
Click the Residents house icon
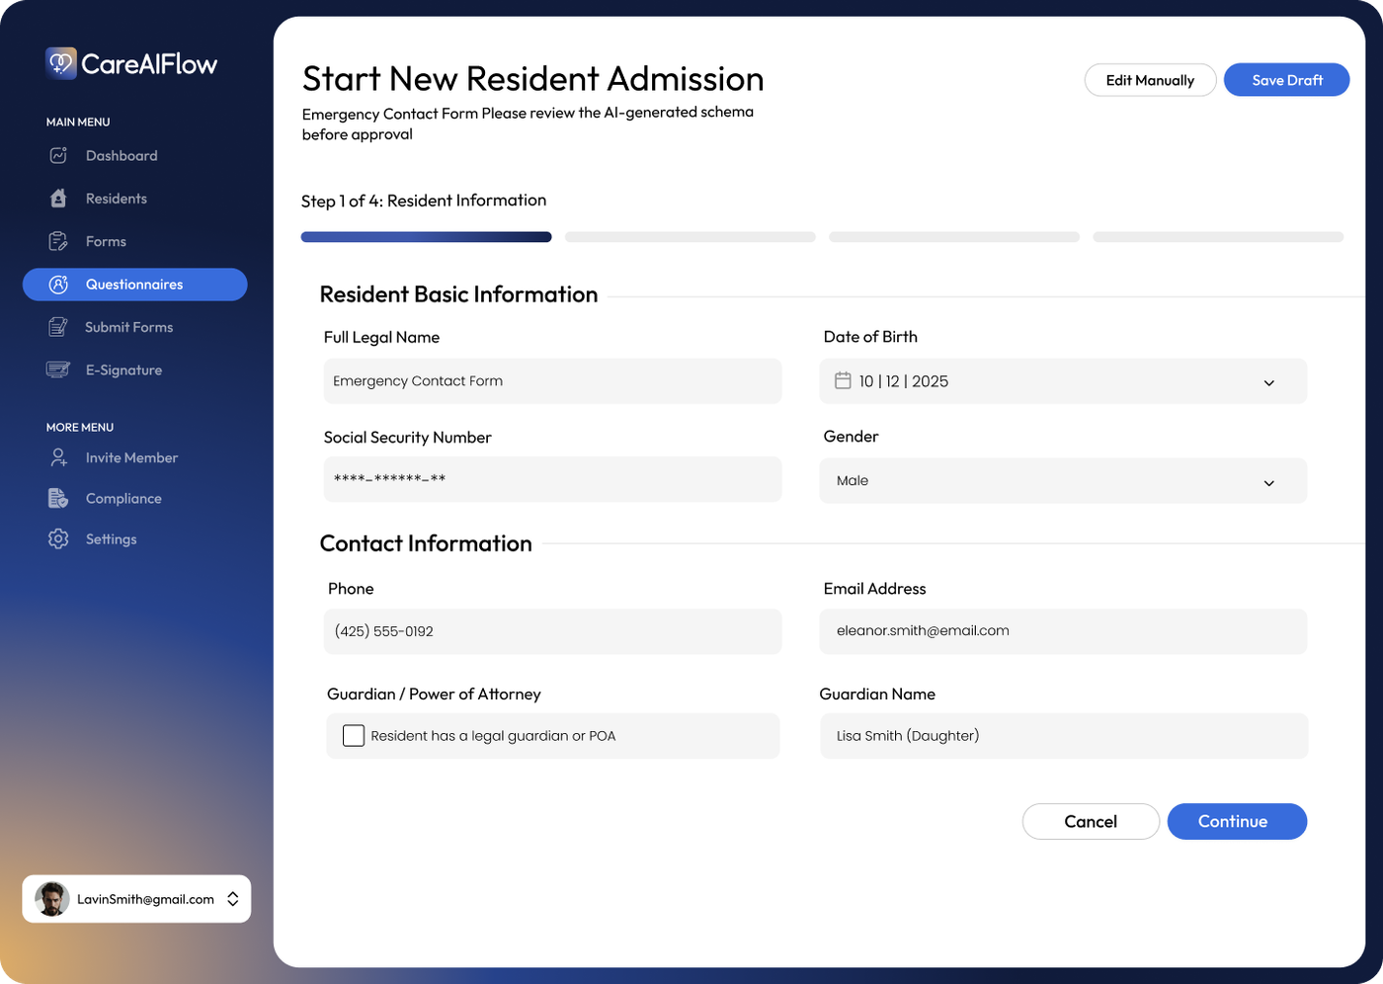58,199
